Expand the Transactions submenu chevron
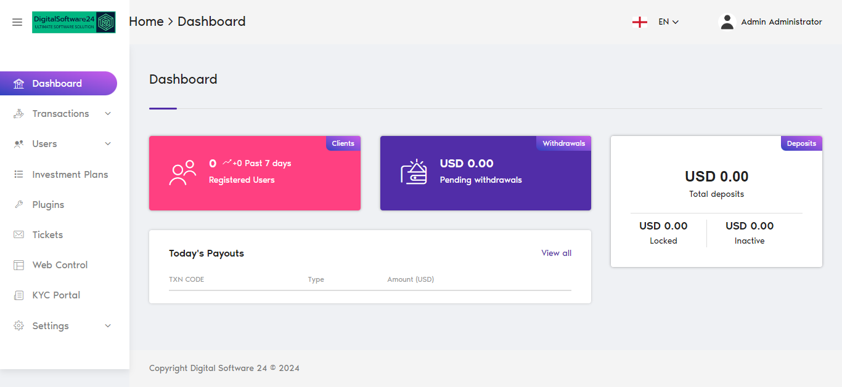The height and width of the screenshot is (387, 842). (x=108, y=114)
